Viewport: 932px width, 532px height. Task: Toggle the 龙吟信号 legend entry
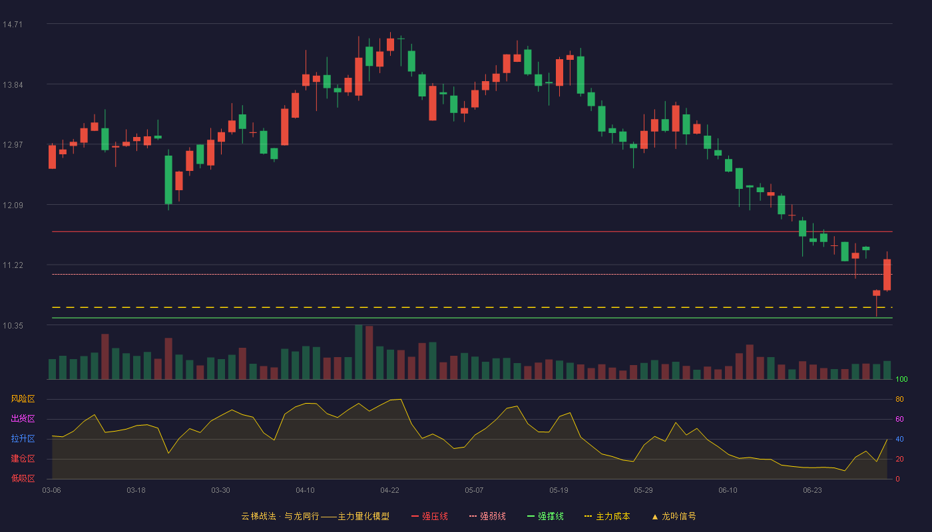673,516
